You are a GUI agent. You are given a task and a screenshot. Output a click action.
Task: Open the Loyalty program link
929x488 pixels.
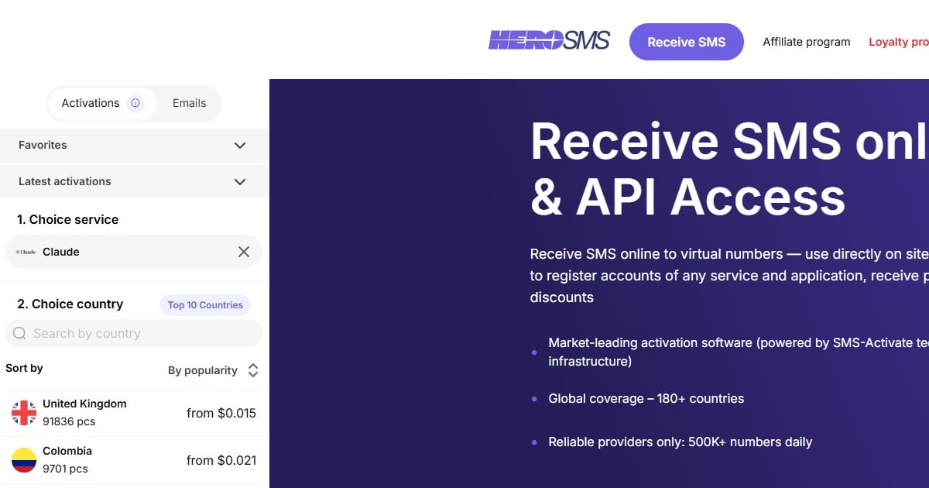899,42
